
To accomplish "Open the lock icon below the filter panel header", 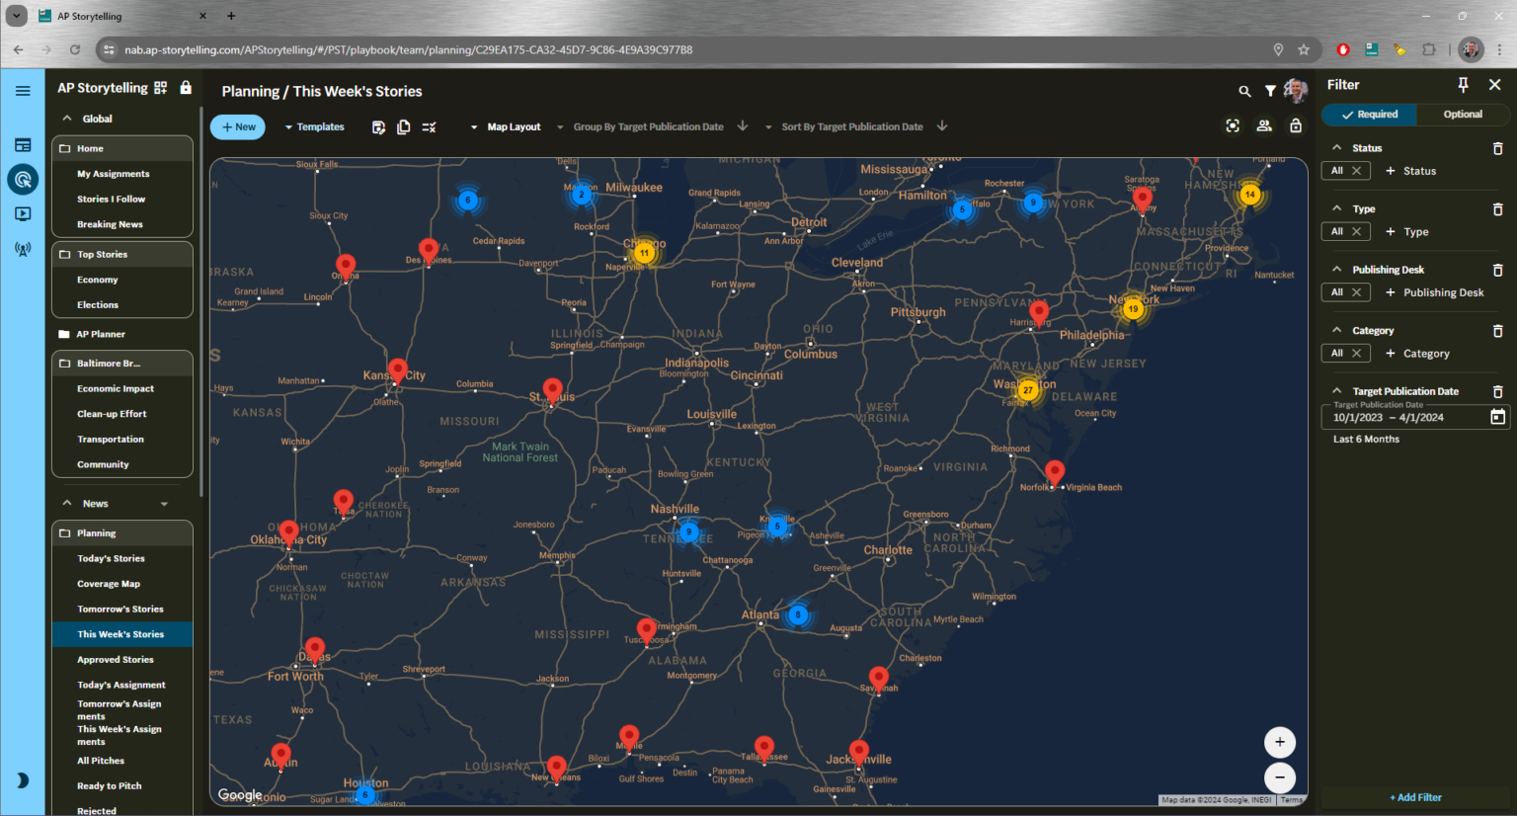I will point(1296,125).
